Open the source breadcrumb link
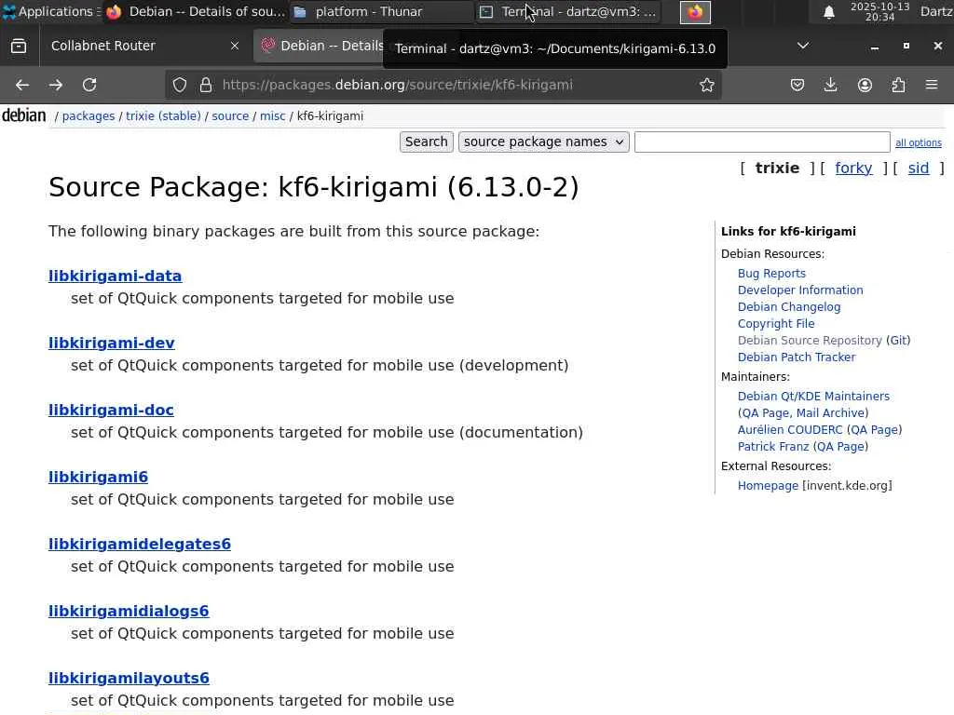 [x=230, y=116]
